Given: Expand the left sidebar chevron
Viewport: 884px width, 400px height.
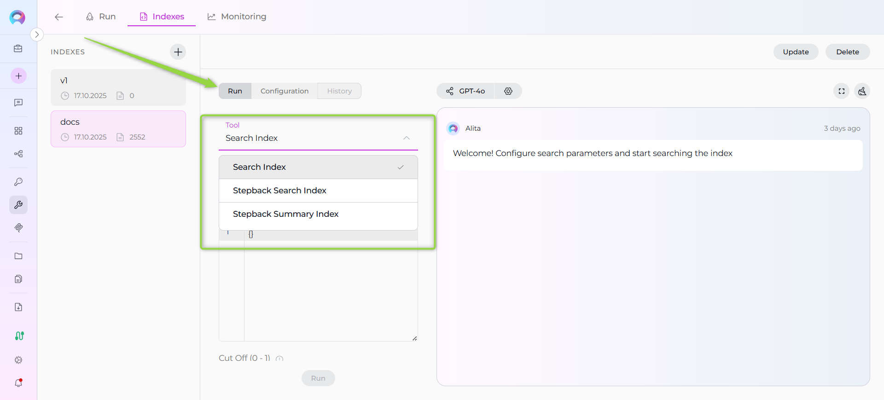Looking at the screenshot, I should tap(37, 35).
